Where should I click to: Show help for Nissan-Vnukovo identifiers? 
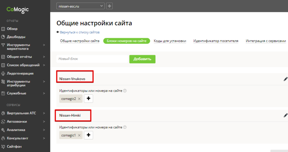coord(125,91)
